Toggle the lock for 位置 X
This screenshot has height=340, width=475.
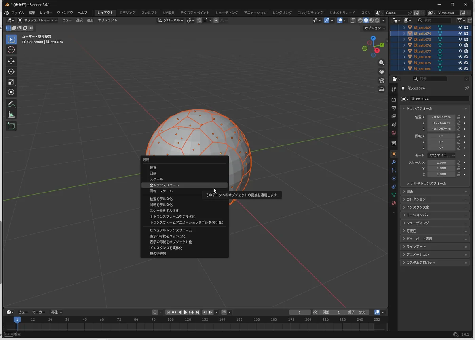459,117
